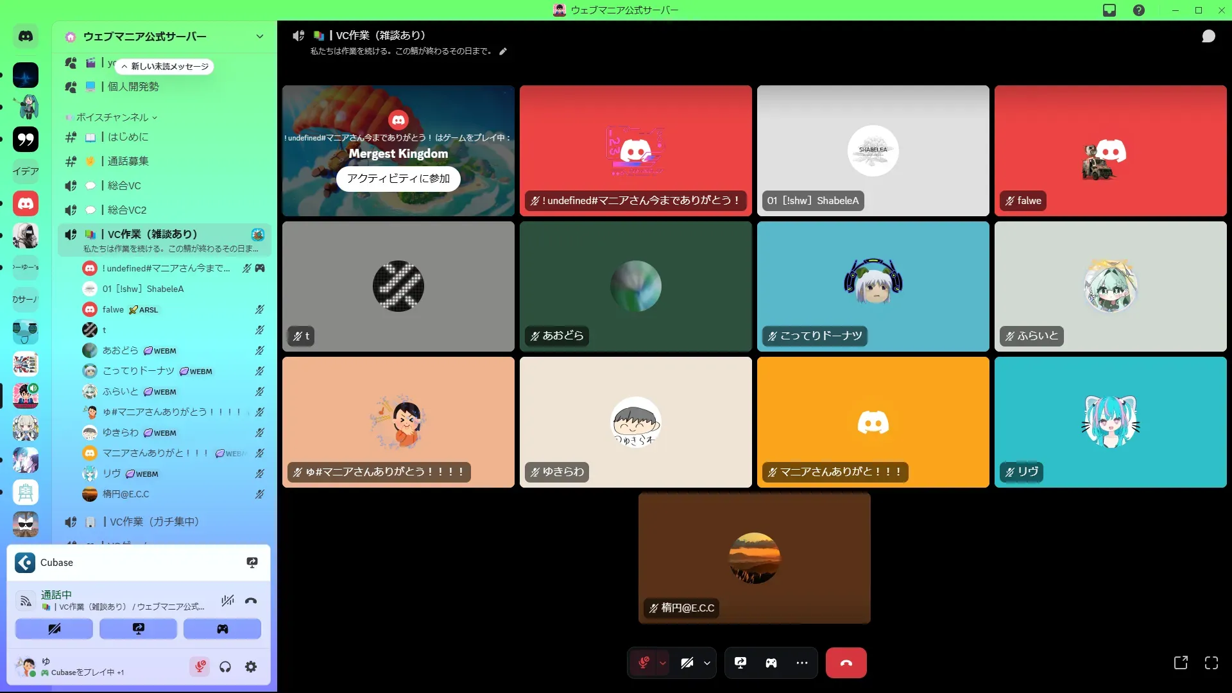1232x693 pixels.
Task: Click アクティビティに参加 button
Action: pos(398,178)
